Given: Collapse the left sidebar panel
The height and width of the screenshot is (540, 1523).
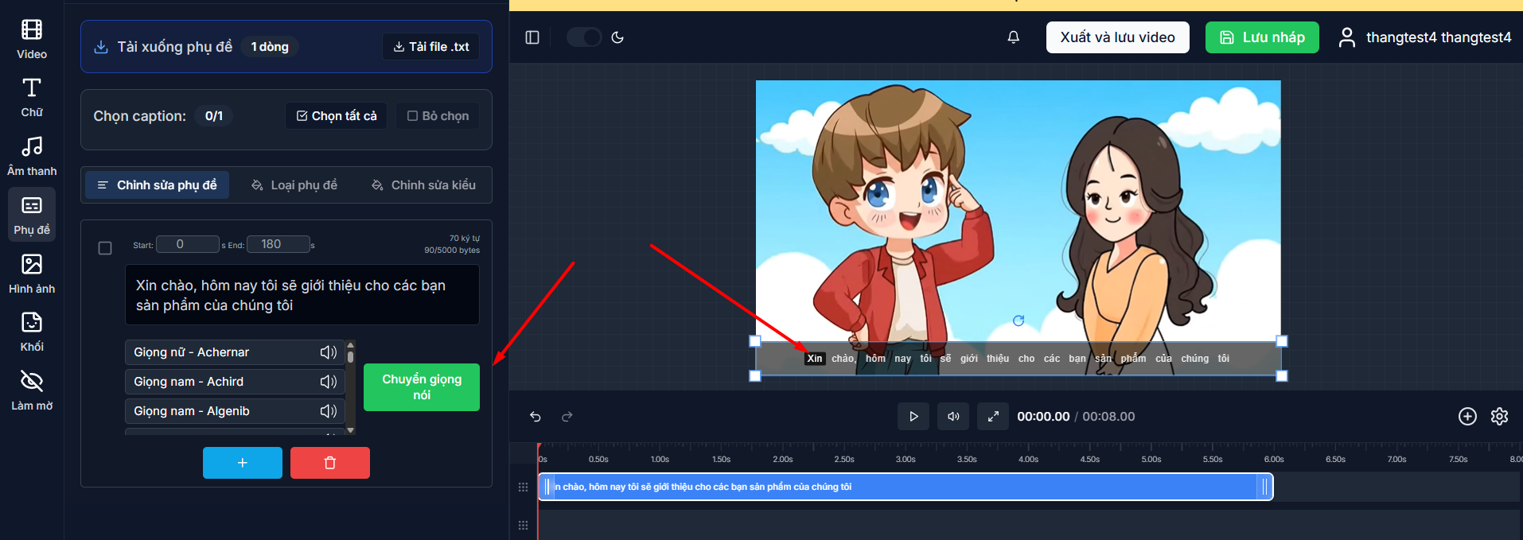Looking at the screenshot, I should (x=532, y=37).
